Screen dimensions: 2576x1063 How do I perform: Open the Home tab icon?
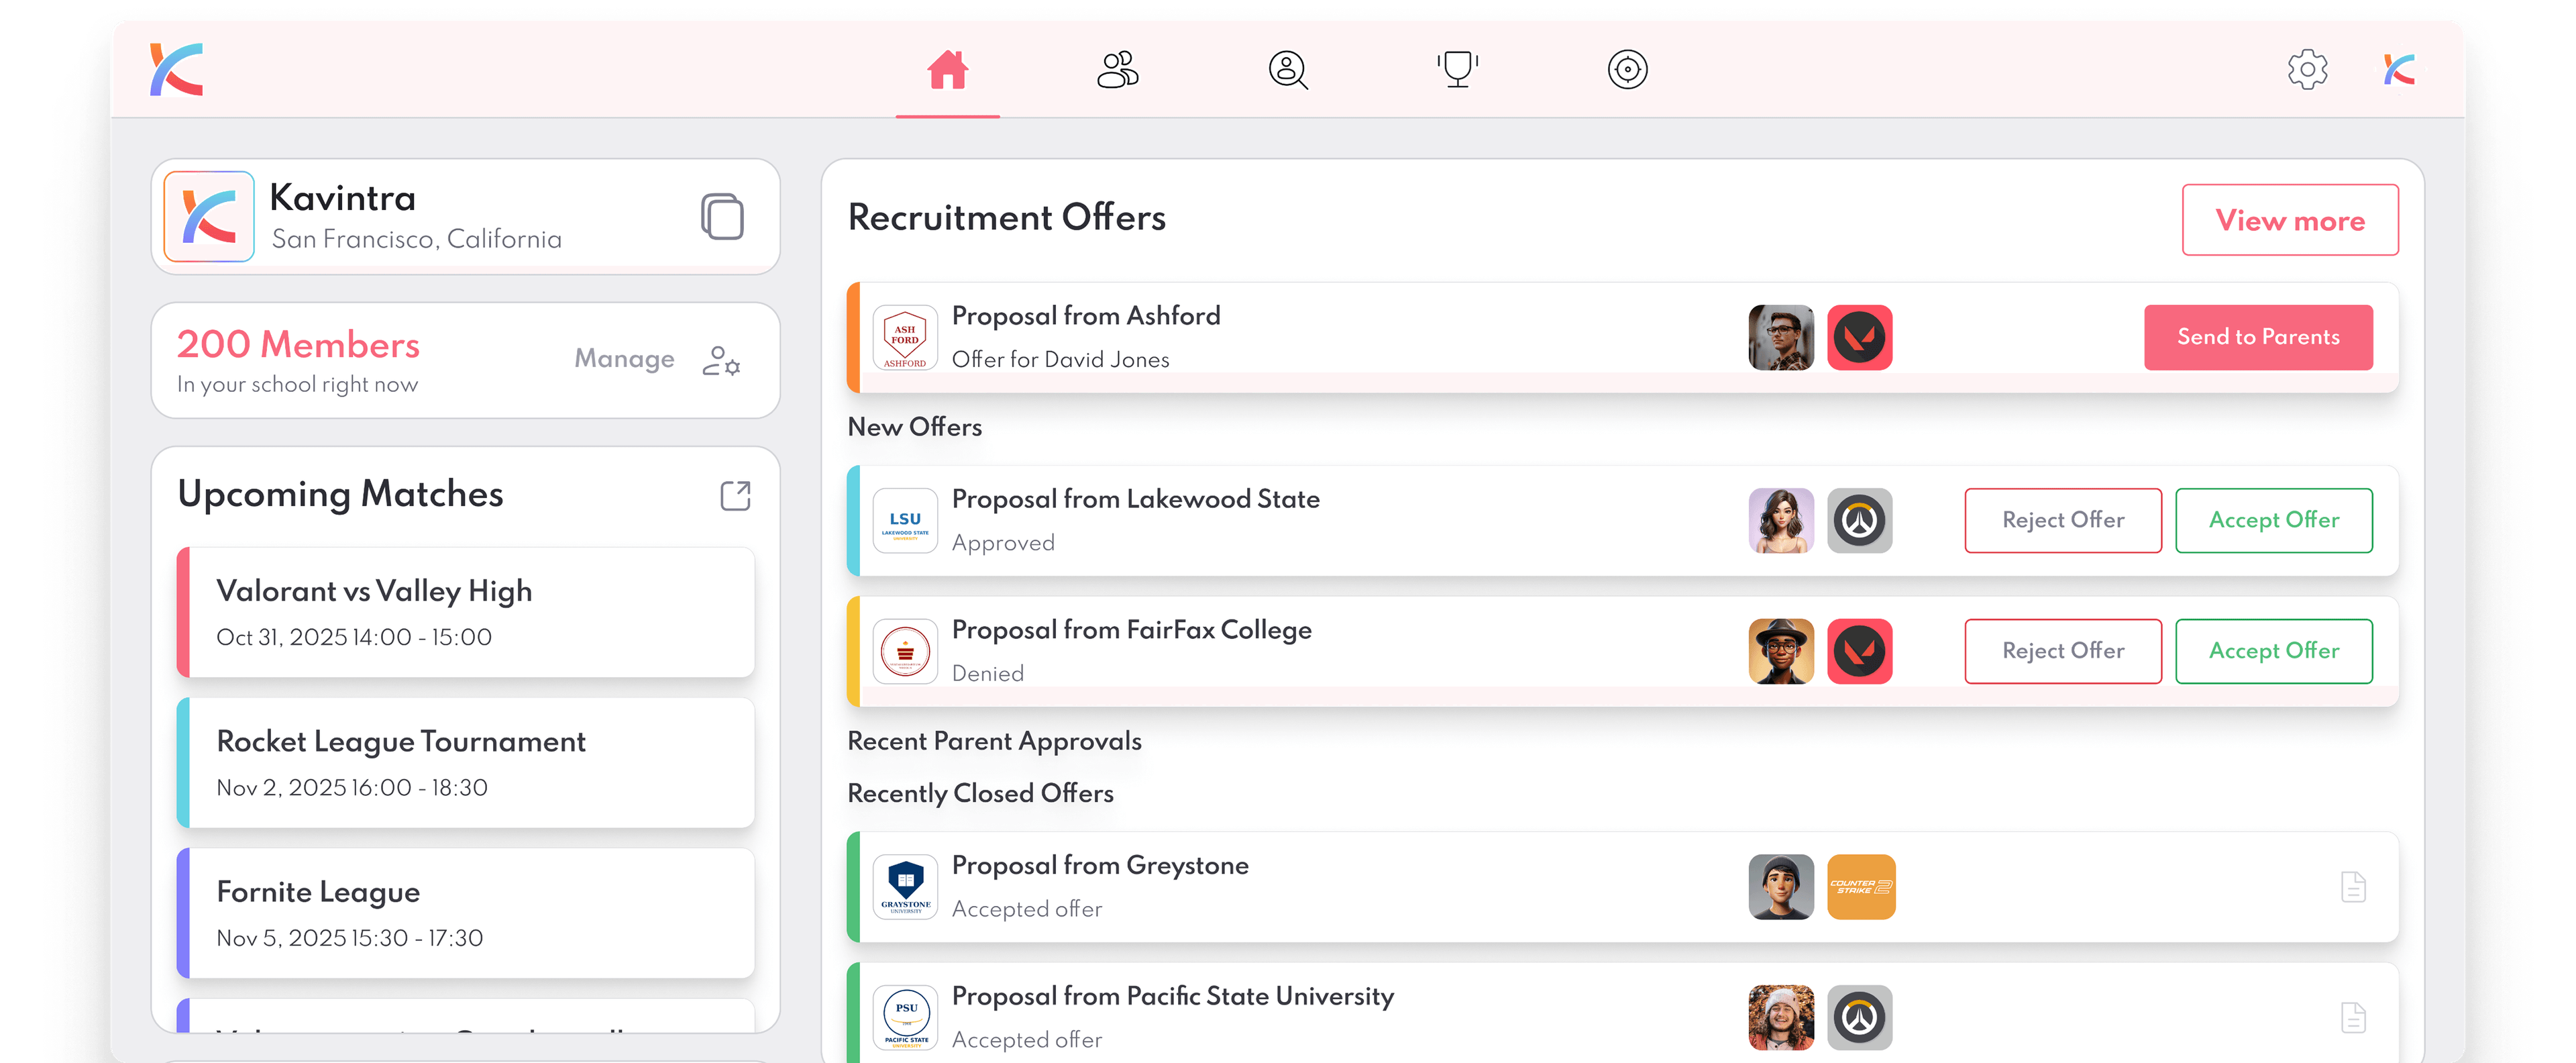[947, 70]
